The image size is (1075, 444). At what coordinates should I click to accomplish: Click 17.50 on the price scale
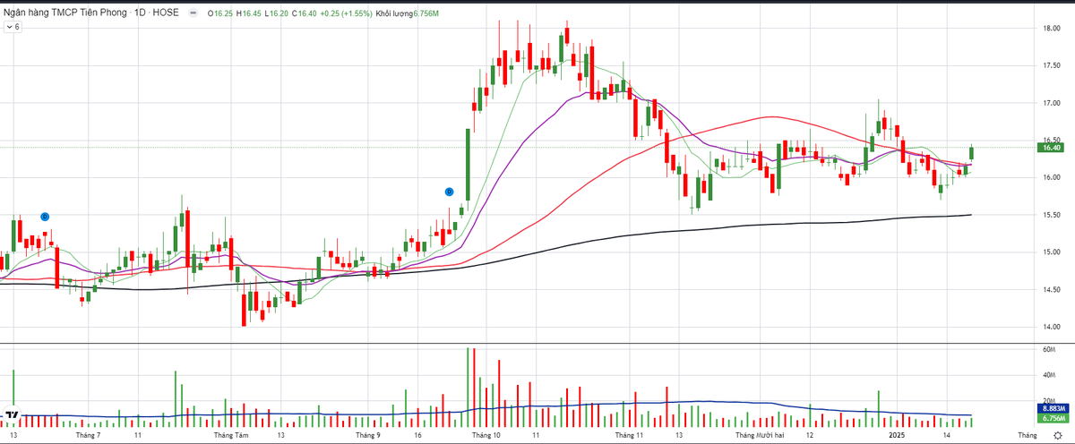[1050, 66]
